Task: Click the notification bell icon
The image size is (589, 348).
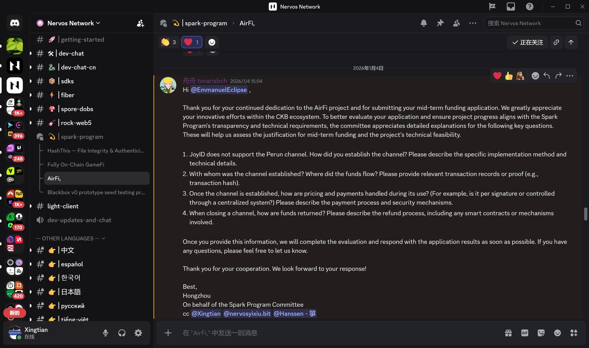Action: [424, 23]
